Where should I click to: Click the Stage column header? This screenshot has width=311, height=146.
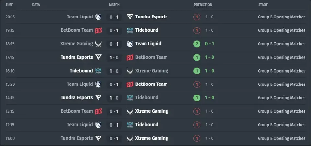point(263,5)
